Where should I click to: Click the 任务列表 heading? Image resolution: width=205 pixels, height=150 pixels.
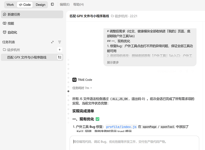pos(9,42)
